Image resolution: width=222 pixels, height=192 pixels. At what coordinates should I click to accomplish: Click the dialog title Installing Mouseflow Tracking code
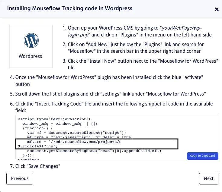[x=70, y=8]
